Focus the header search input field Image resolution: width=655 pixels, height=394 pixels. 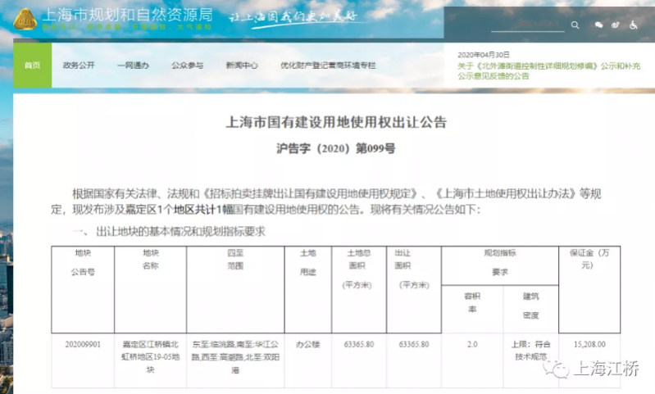click(x=528, y=25)
